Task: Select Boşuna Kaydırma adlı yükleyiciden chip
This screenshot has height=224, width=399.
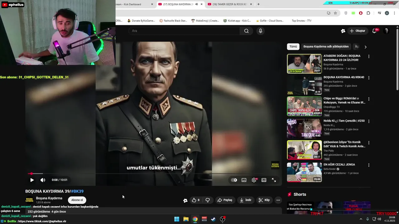Action: pos(326,47)
